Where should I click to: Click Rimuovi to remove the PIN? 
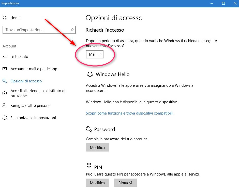pyautogui.click(x=125, y=183)
